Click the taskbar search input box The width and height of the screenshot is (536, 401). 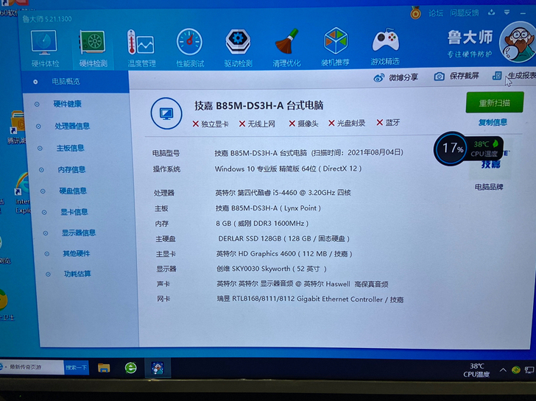[32, 367]
